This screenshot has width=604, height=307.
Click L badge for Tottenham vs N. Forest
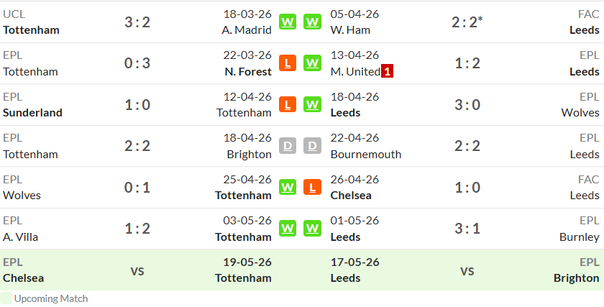[288, 63]
